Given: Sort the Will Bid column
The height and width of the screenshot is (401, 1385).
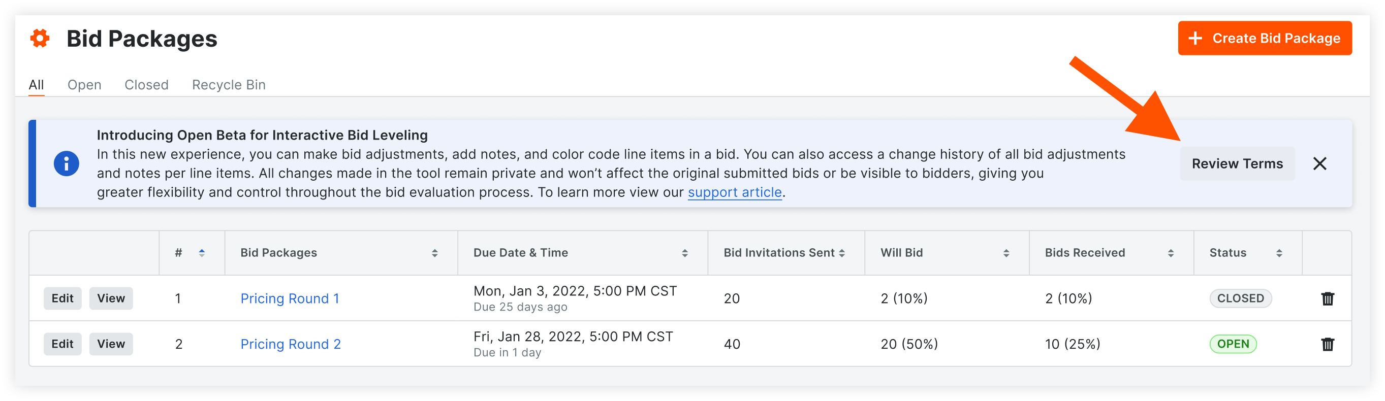Looking at the screenshot, I should (x=1006, y=253).
